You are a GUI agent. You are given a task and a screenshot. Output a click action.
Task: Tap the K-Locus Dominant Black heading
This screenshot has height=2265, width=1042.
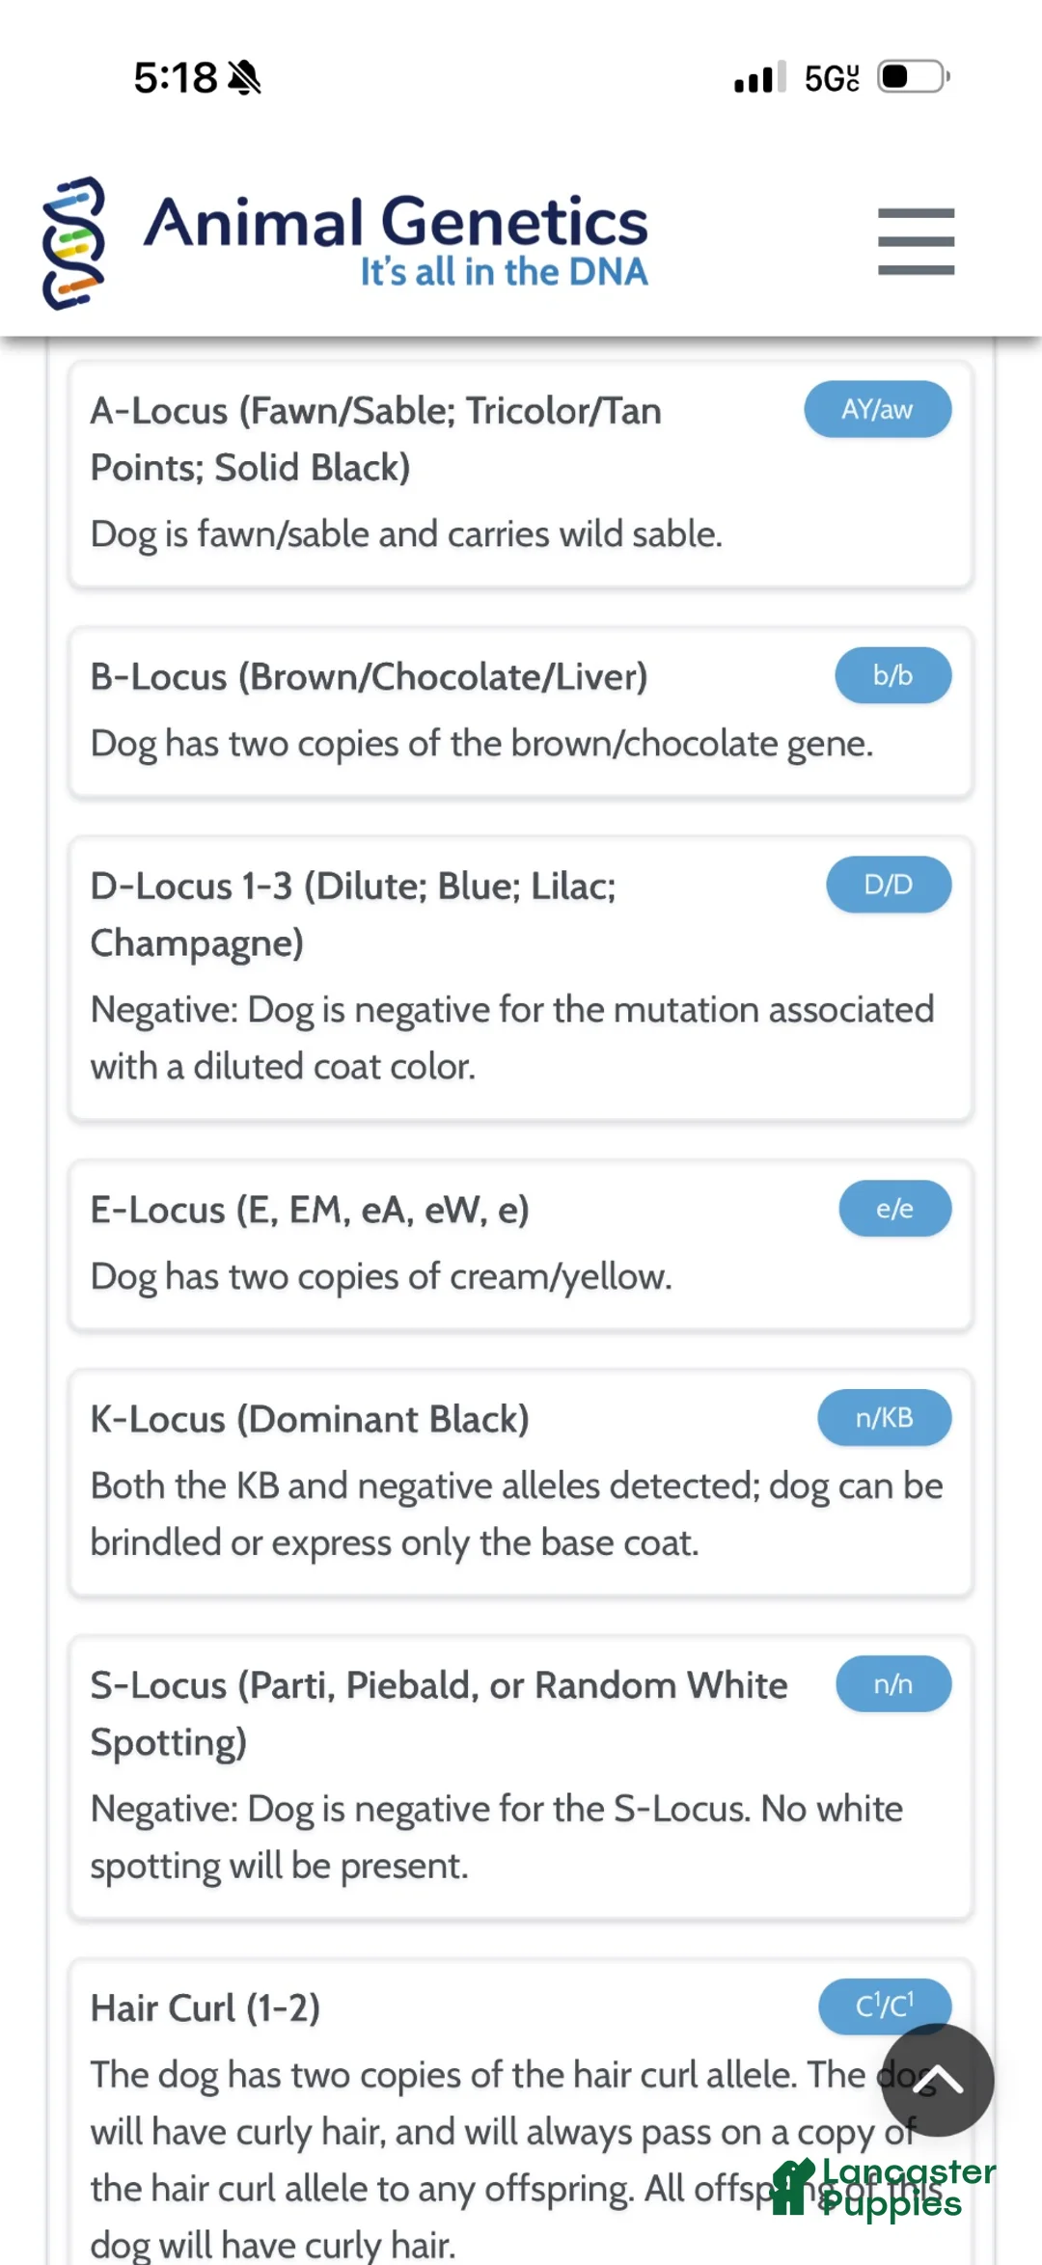(310, 1419)
